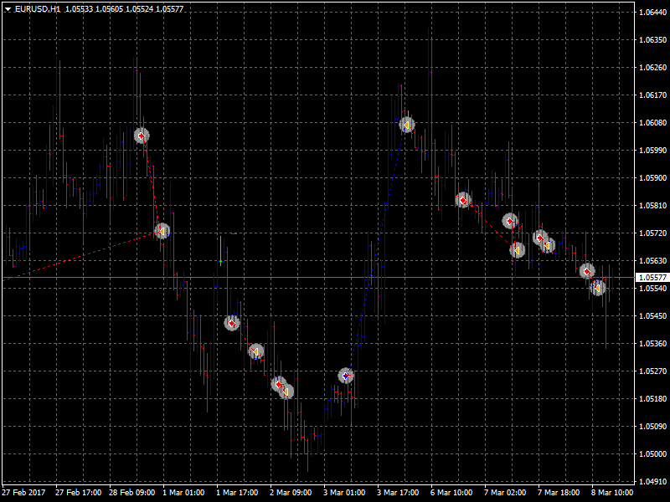Viewport: 670px width, 502px height.
Task: Select the red sell arrow near 1.05830 at 6 Mar 10:00
Action: tap(463, 200)
